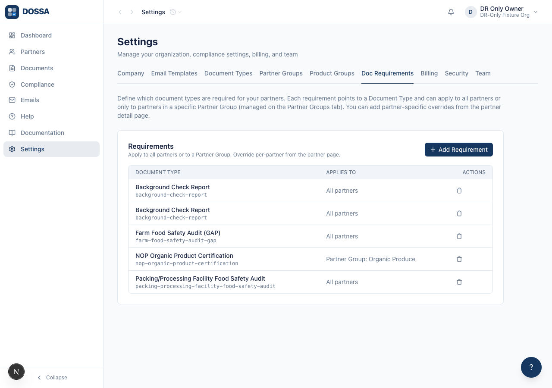Select the Doc Requirements tab
The image size is (552, 388).
coord(387,73)
